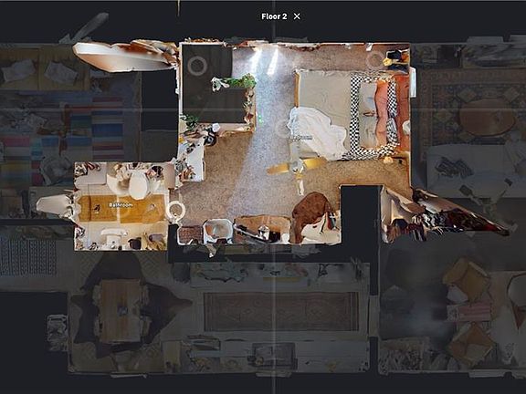Close the Floor 2 view with X
The width and height of the screenshot is (526, 394).
pos(297,16)
